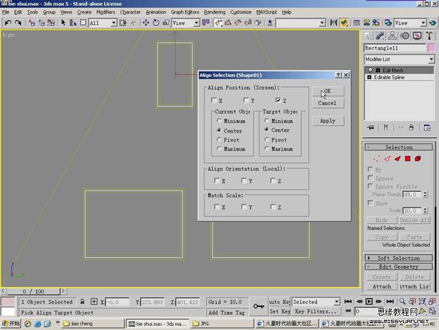This screenshot has height=330, width=439.
Task: Choose the Select by Name tool
Action: tap(73, 22)
